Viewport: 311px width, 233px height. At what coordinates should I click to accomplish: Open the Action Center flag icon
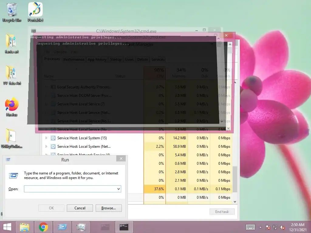point(268,227)
